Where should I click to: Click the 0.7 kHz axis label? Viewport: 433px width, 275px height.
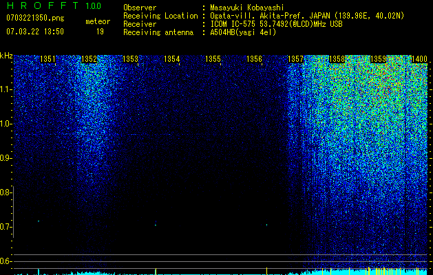point(5,227)
